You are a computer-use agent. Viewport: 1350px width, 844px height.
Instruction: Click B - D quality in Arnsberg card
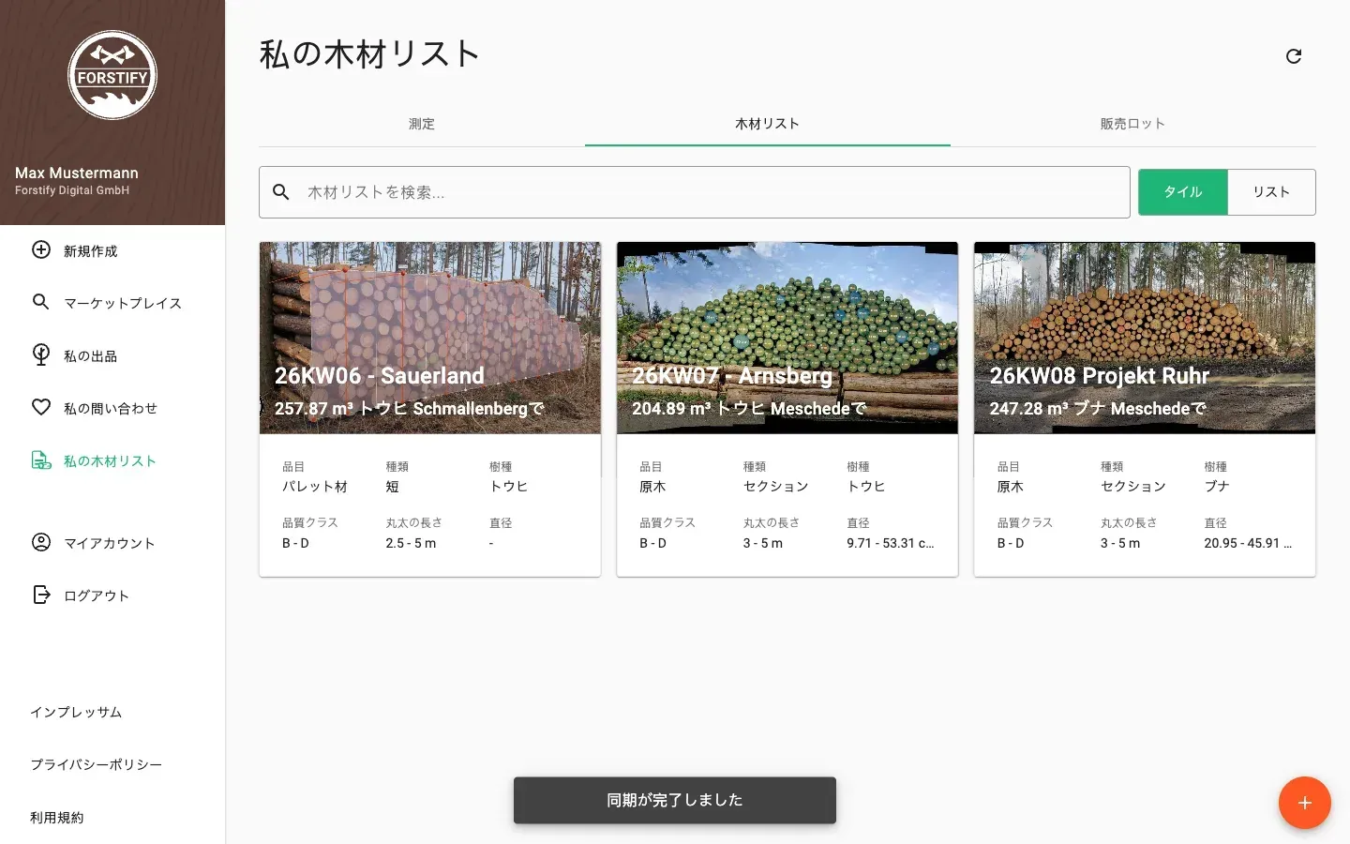click(653, 543)
